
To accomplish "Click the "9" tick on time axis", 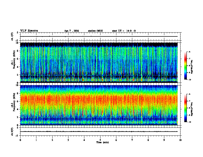I will [164, 140].
